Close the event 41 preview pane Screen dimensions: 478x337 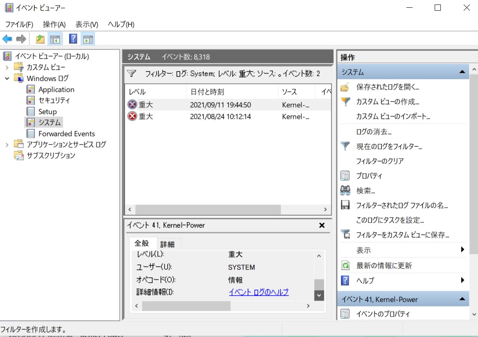click(321, 225)
